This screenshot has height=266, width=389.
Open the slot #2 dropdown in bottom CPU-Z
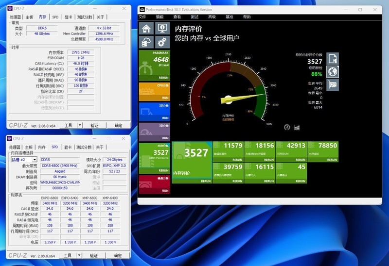pos(35,160)
